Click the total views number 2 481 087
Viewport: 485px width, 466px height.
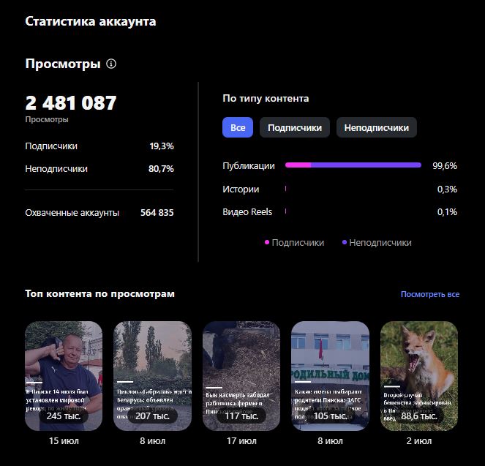tap(71, 103)
